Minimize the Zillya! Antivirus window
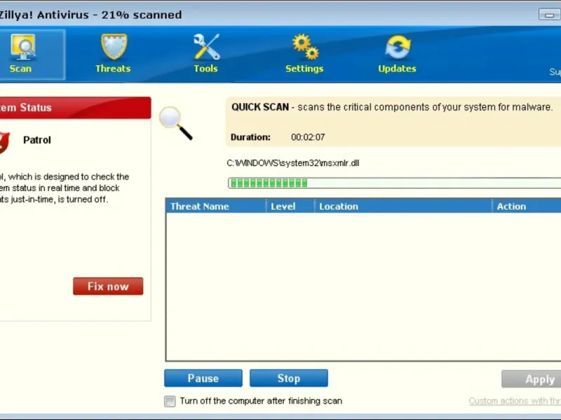Viewport: 561px width, 420px height. pos(550,15)
